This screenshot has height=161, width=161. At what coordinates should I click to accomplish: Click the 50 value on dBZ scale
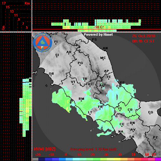(x=133, y=155)
